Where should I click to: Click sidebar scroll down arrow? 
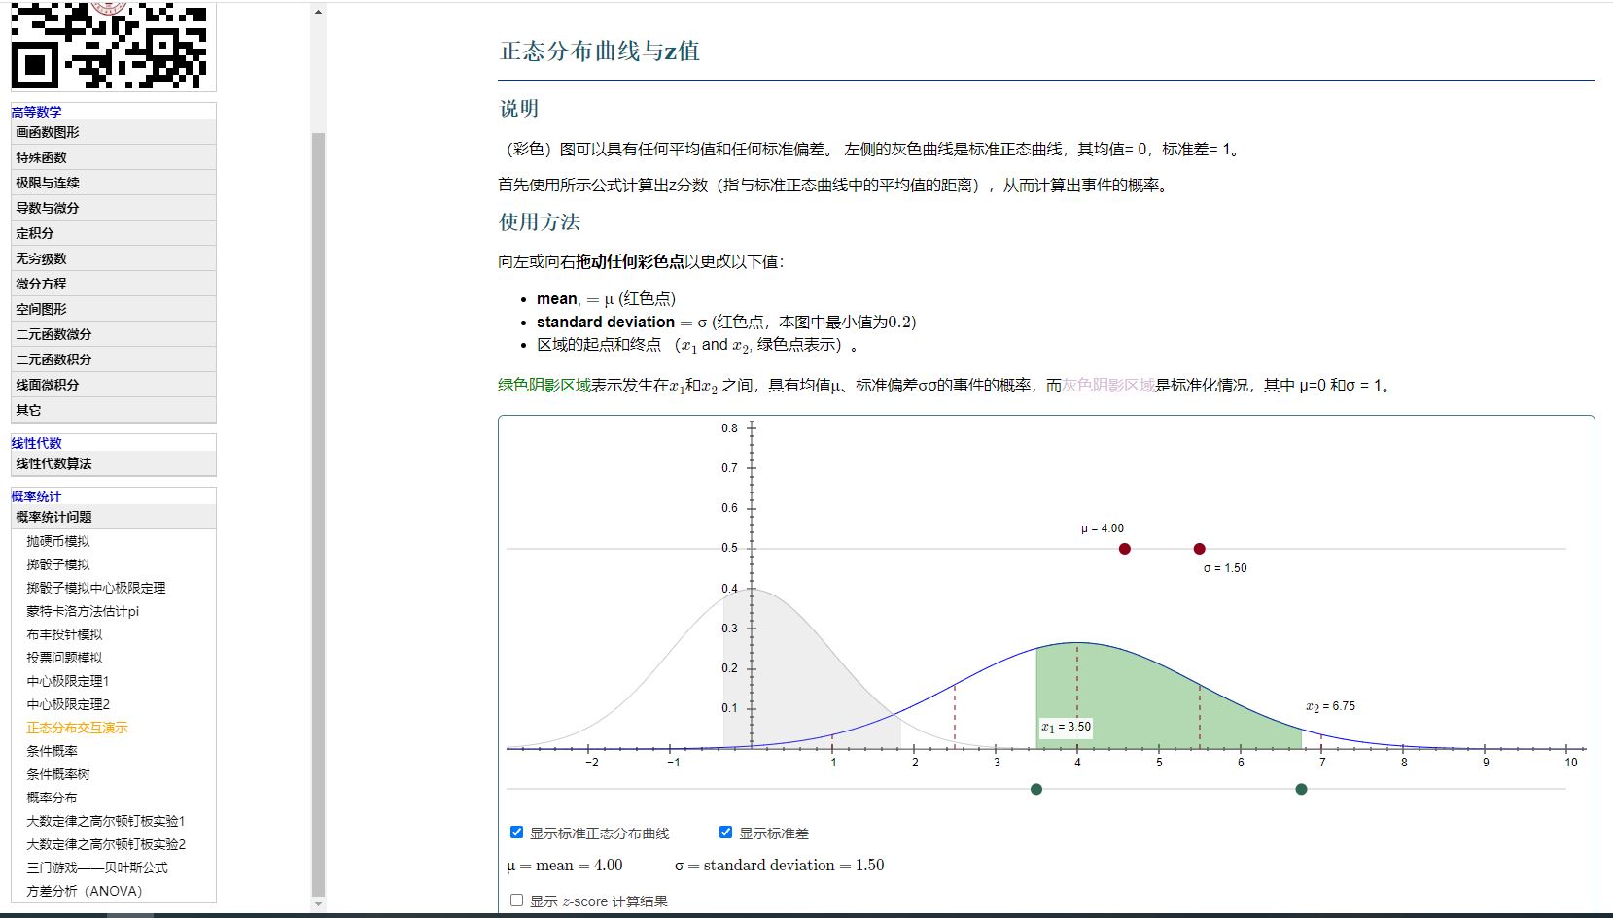coord(318,903)
